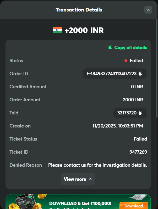158x209 pixels.
Task: Click the red Failed status dot
Action: point(126,61)
